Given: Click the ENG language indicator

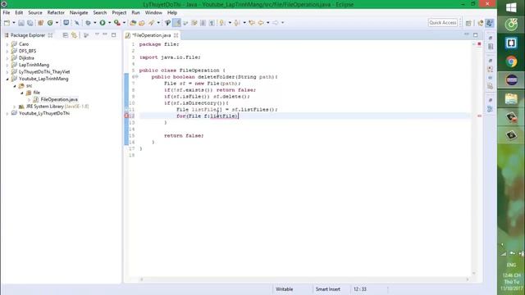Looking at the screenshot, I should coord(511,265).
